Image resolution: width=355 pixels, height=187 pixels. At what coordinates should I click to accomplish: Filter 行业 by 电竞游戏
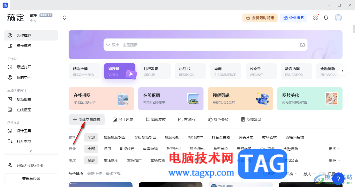[150, 149]
